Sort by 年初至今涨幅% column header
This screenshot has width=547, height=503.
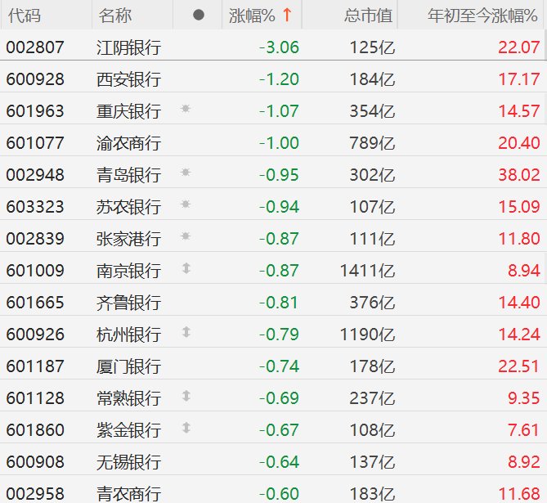click(x=483, y=16)
